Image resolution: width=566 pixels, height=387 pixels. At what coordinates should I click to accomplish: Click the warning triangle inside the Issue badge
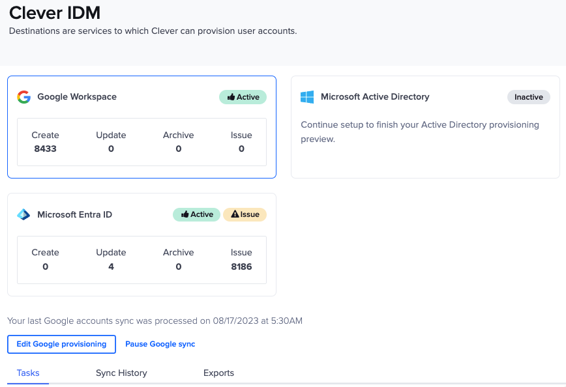(x=235, y=214)
